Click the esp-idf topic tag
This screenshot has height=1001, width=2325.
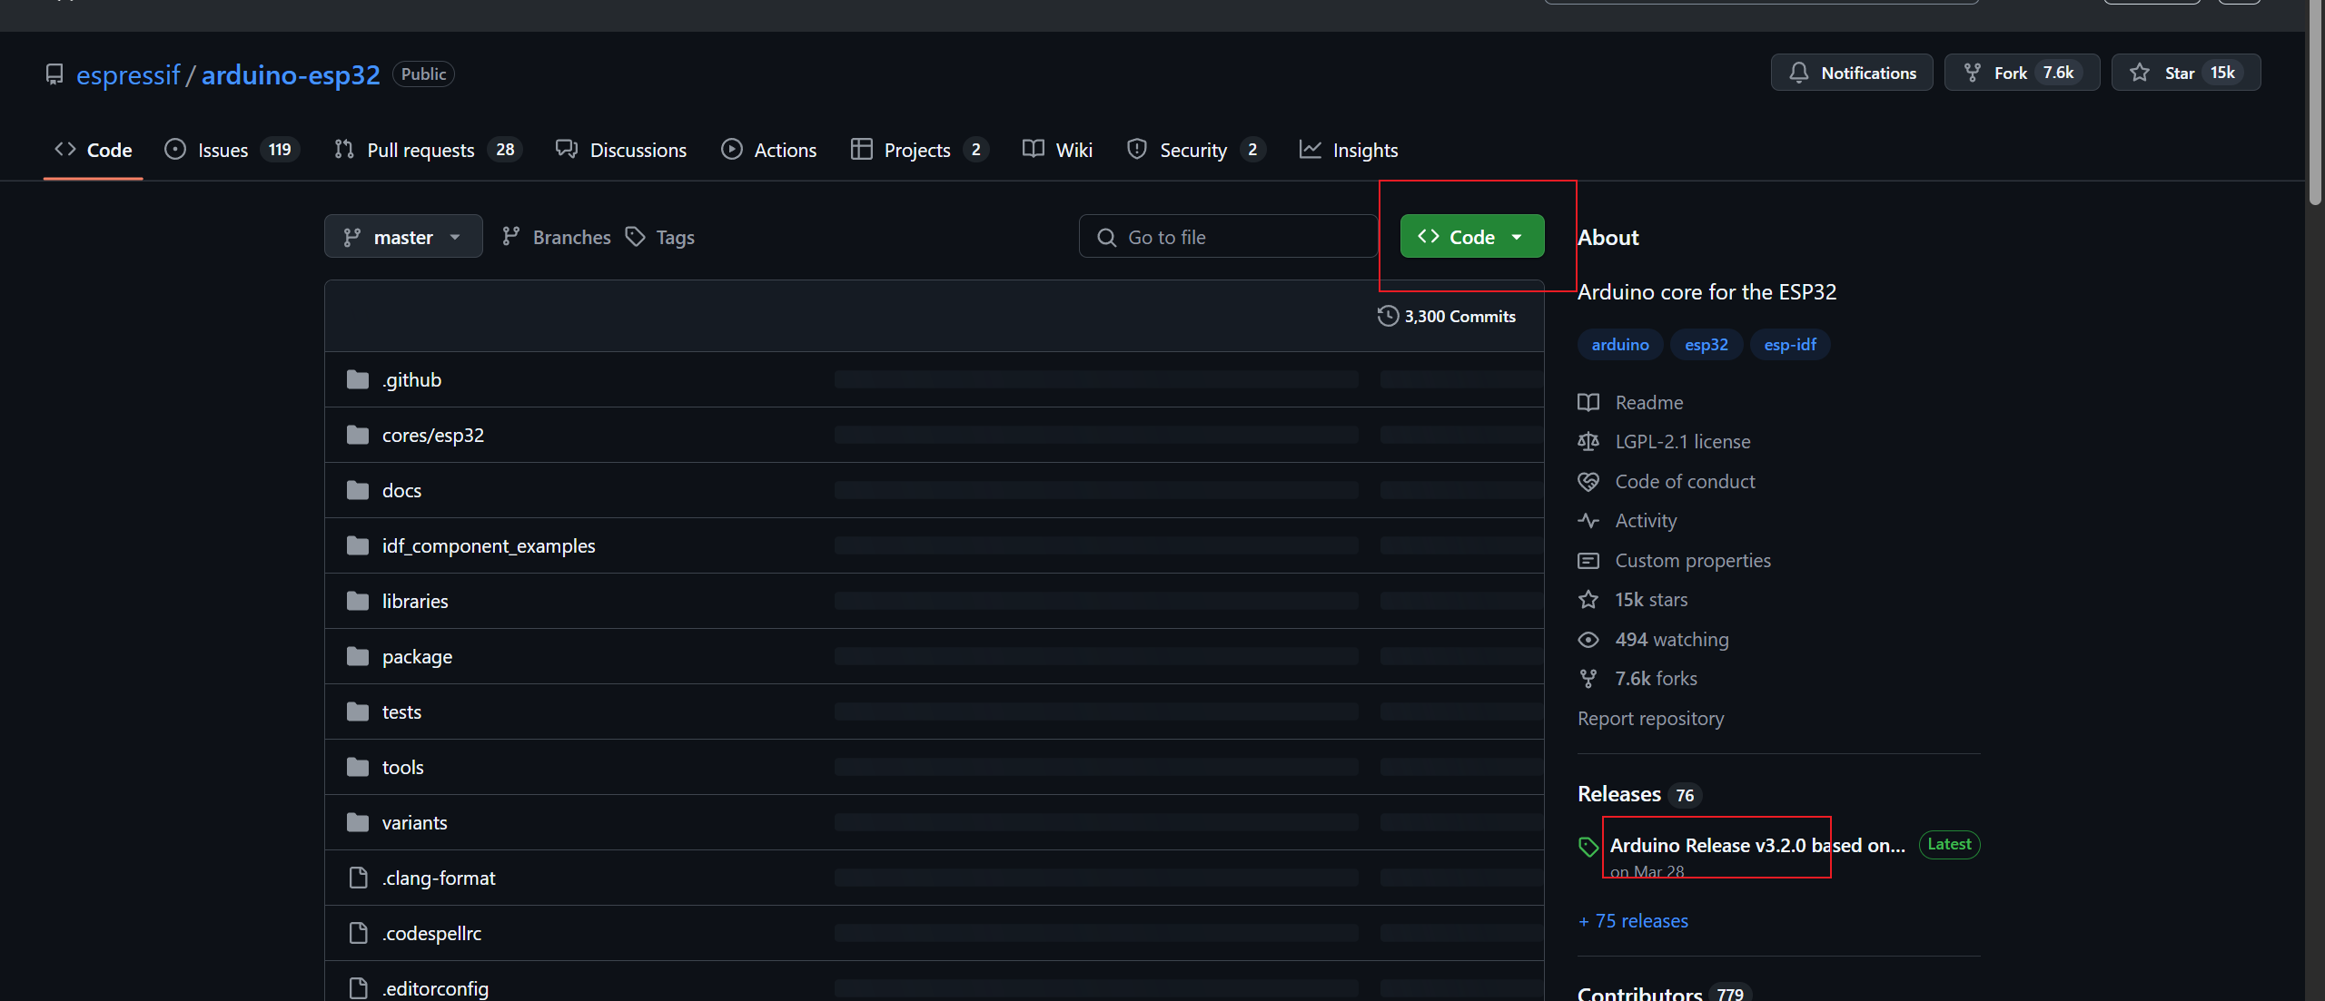click(1790, 344)
